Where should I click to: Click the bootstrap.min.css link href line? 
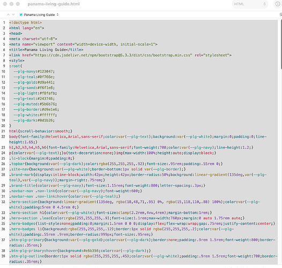point(120,55)
